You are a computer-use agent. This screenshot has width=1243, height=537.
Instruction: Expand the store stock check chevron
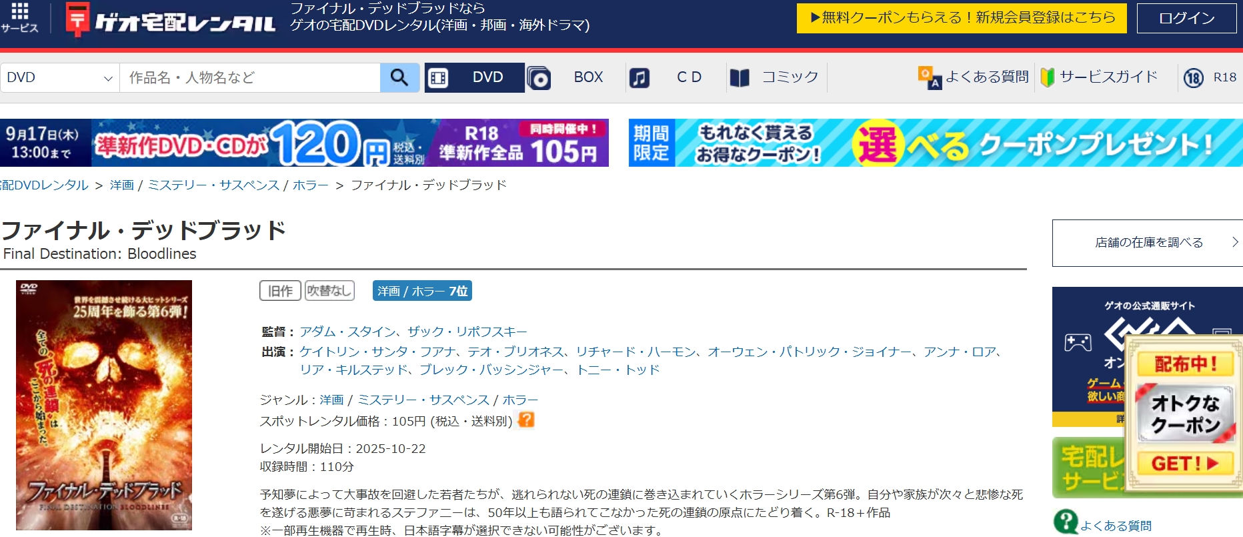[1235, 242]
